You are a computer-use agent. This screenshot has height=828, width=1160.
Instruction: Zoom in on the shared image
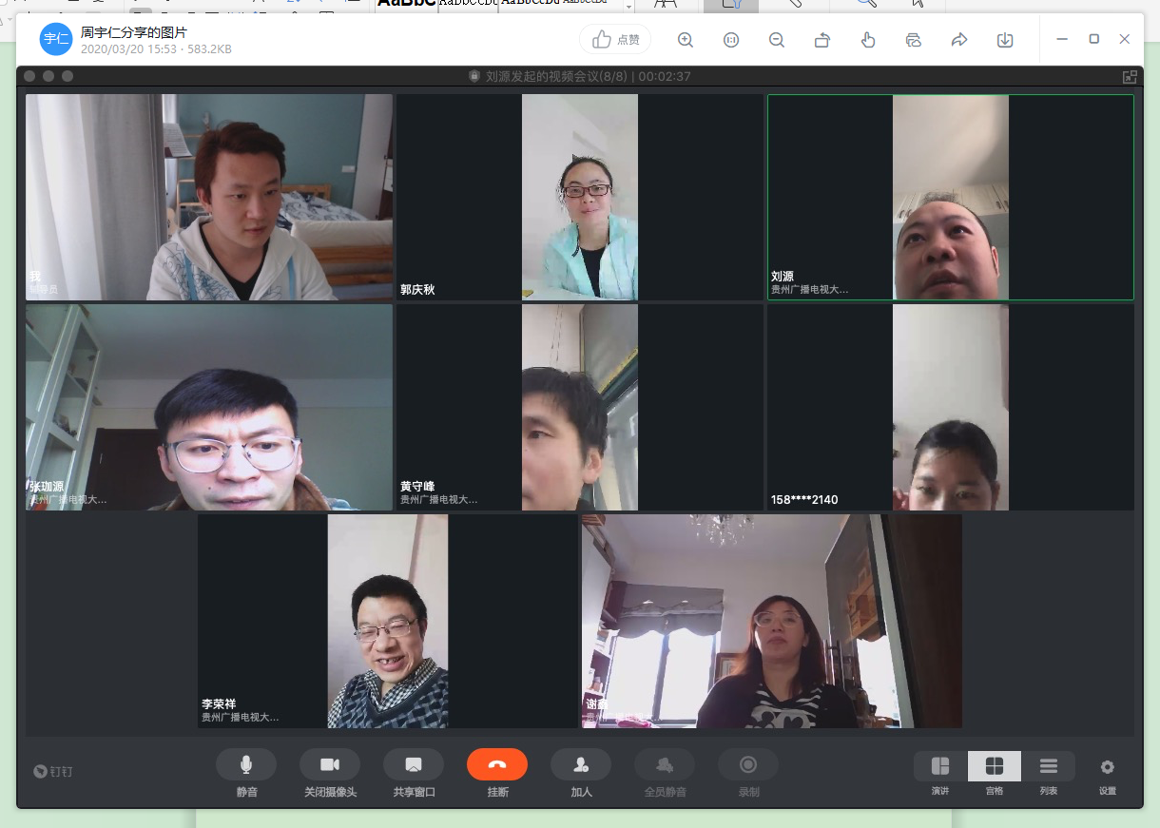pos(685,40)
